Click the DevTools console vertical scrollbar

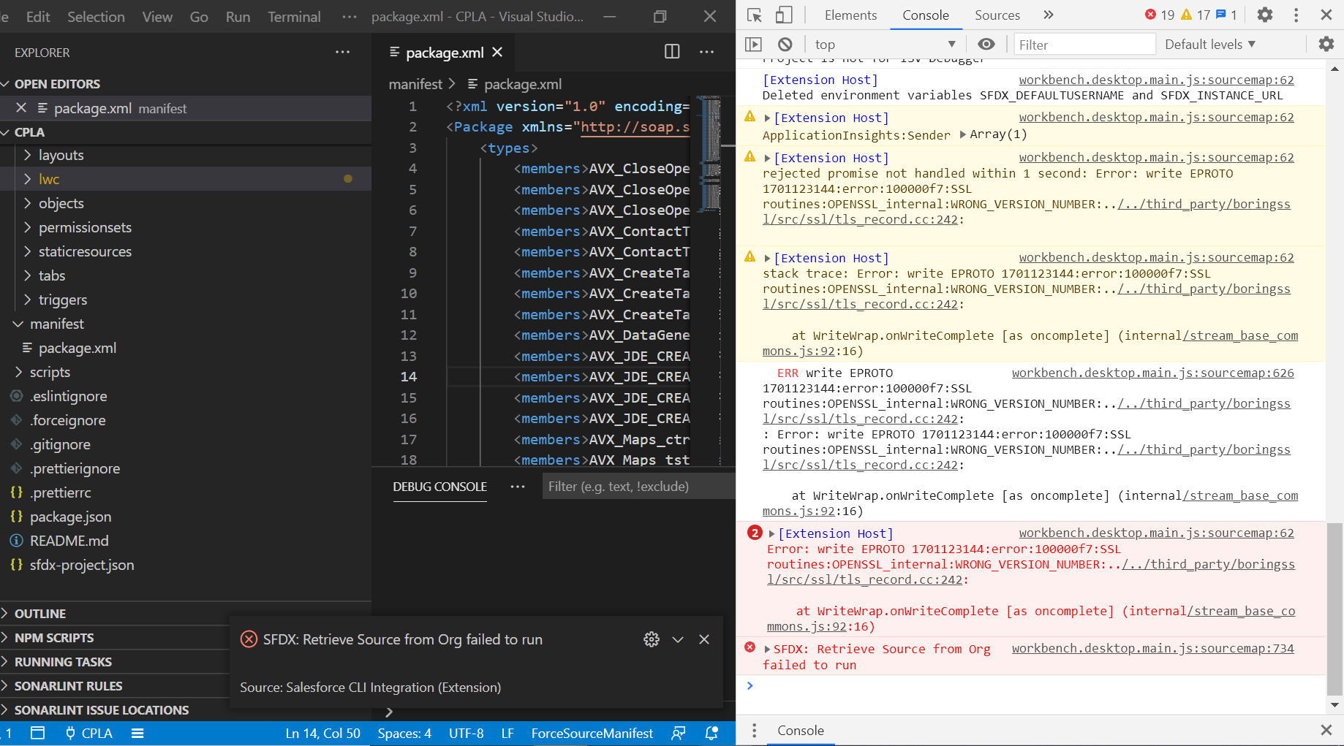1334,610
